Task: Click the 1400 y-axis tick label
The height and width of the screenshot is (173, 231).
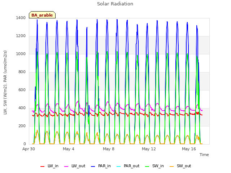Action: click(21, 18)
